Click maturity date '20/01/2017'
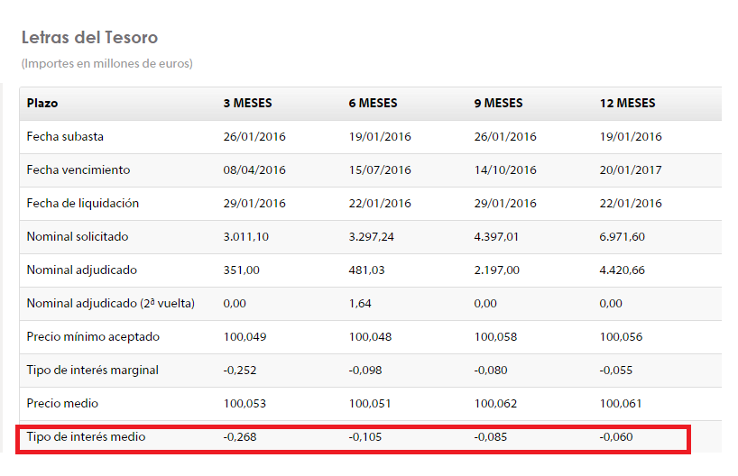 [x=631, y=169]
